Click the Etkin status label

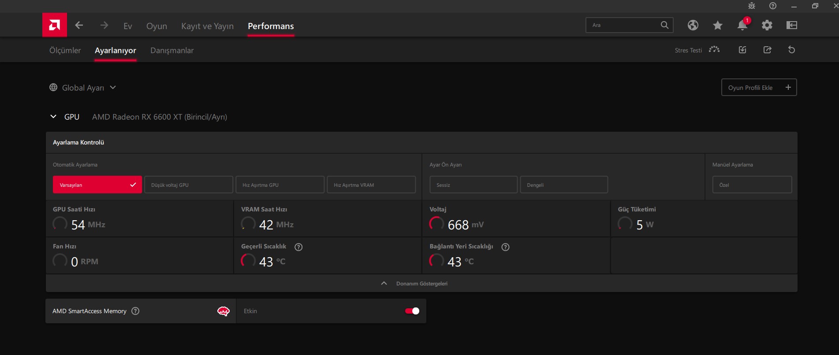(x=250, y=311)
